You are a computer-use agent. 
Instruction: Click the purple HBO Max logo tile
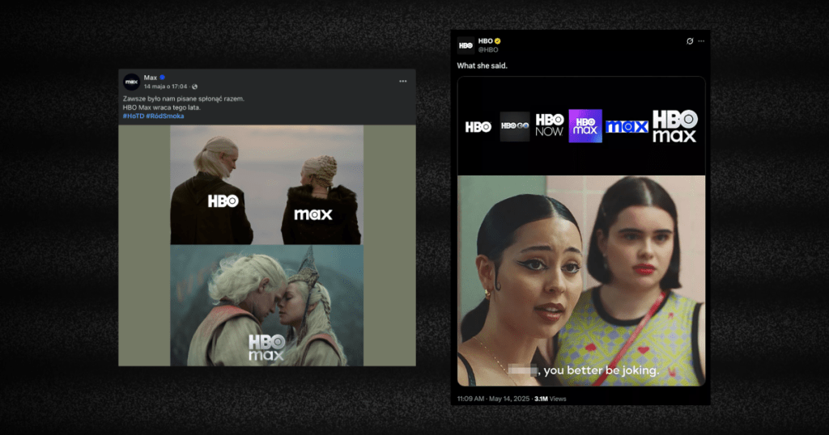pos(585,126)
